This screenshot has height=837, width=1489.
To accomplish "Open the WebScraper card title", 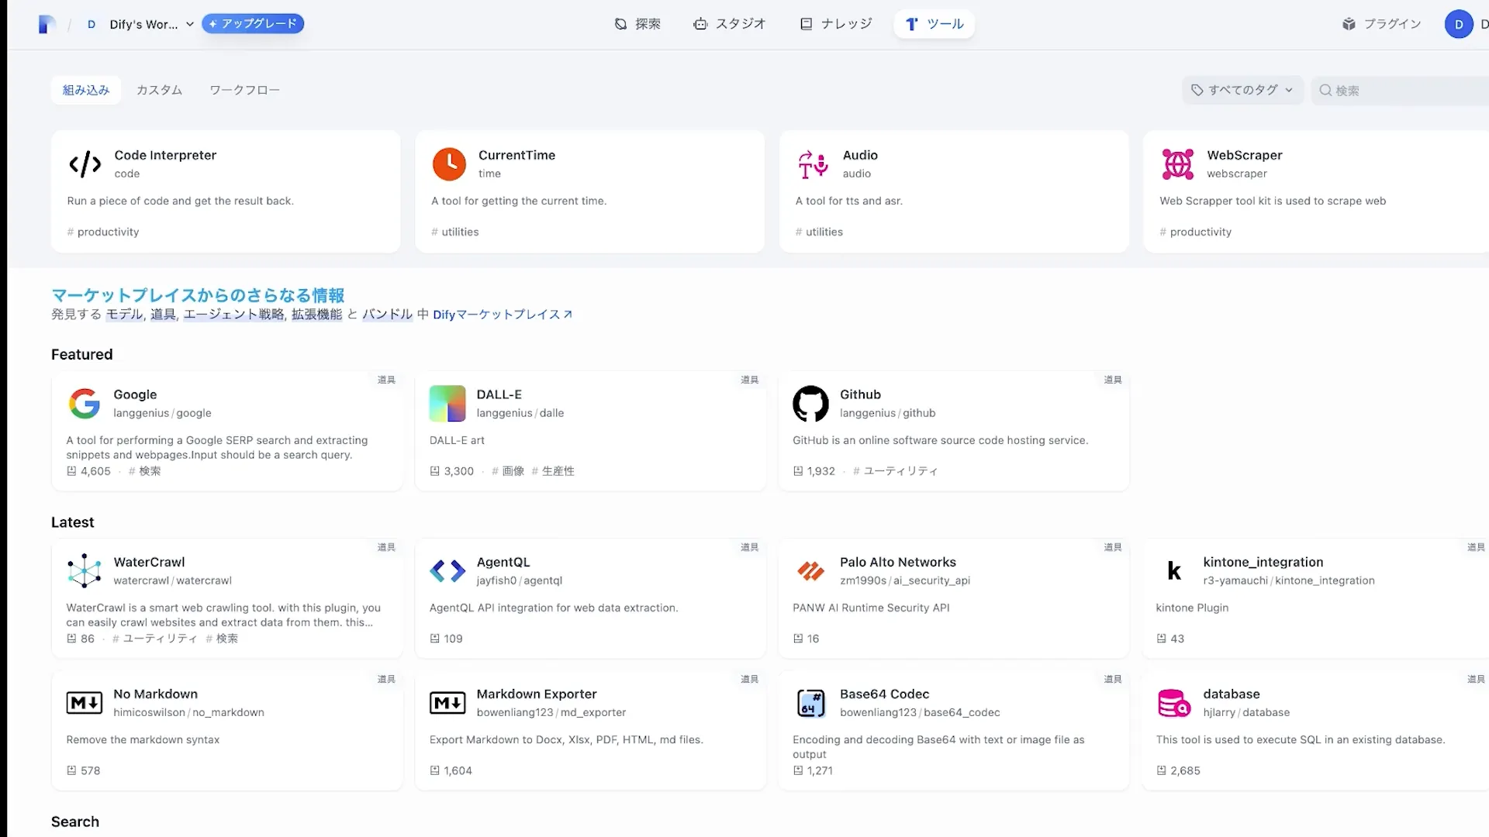I will click(x=1245, y=155).
